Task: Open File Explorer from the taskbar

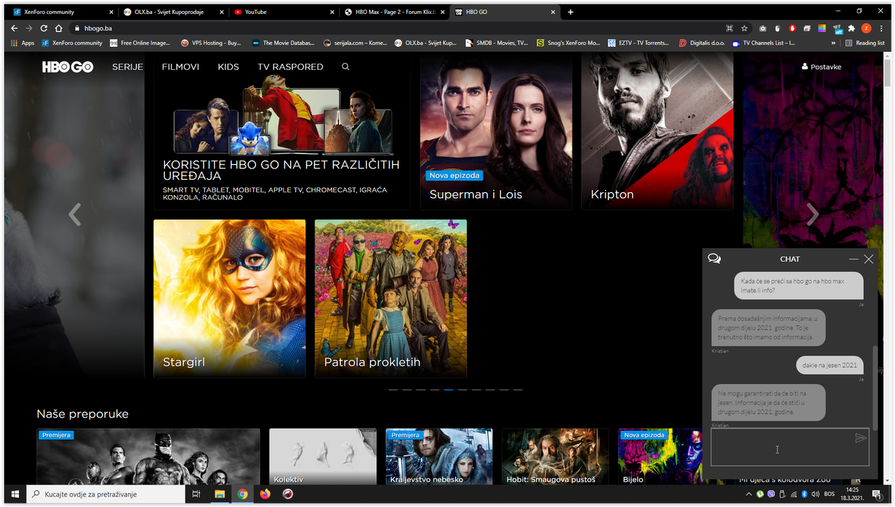Action: [x=220, y=494]
